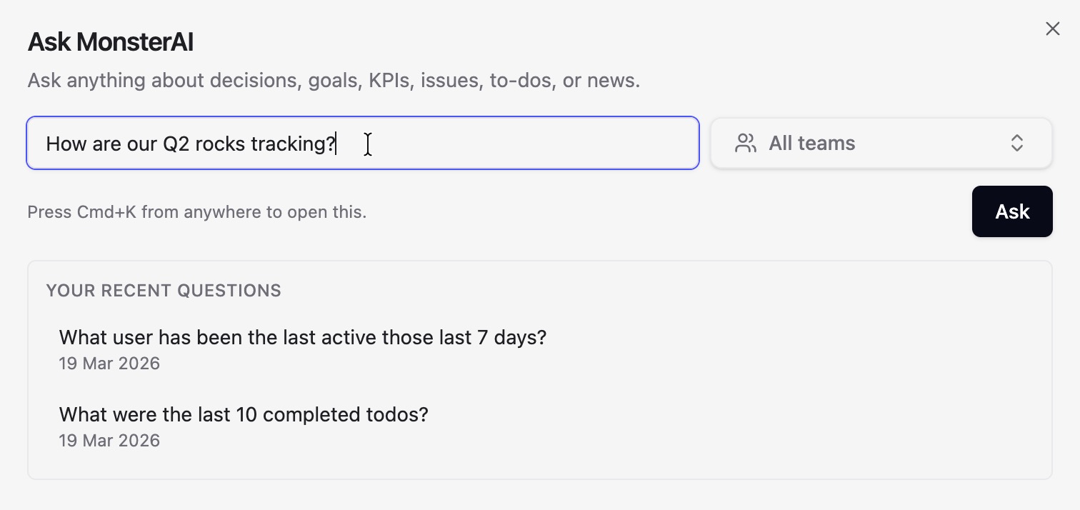Click the date under the completed todos question
1080x510 pixels.
(x=109, y=441)
